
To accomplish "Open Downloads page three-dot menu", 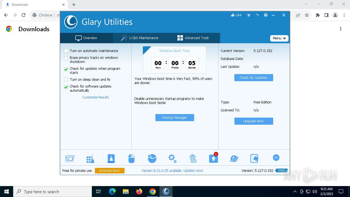I will (341, 29).
